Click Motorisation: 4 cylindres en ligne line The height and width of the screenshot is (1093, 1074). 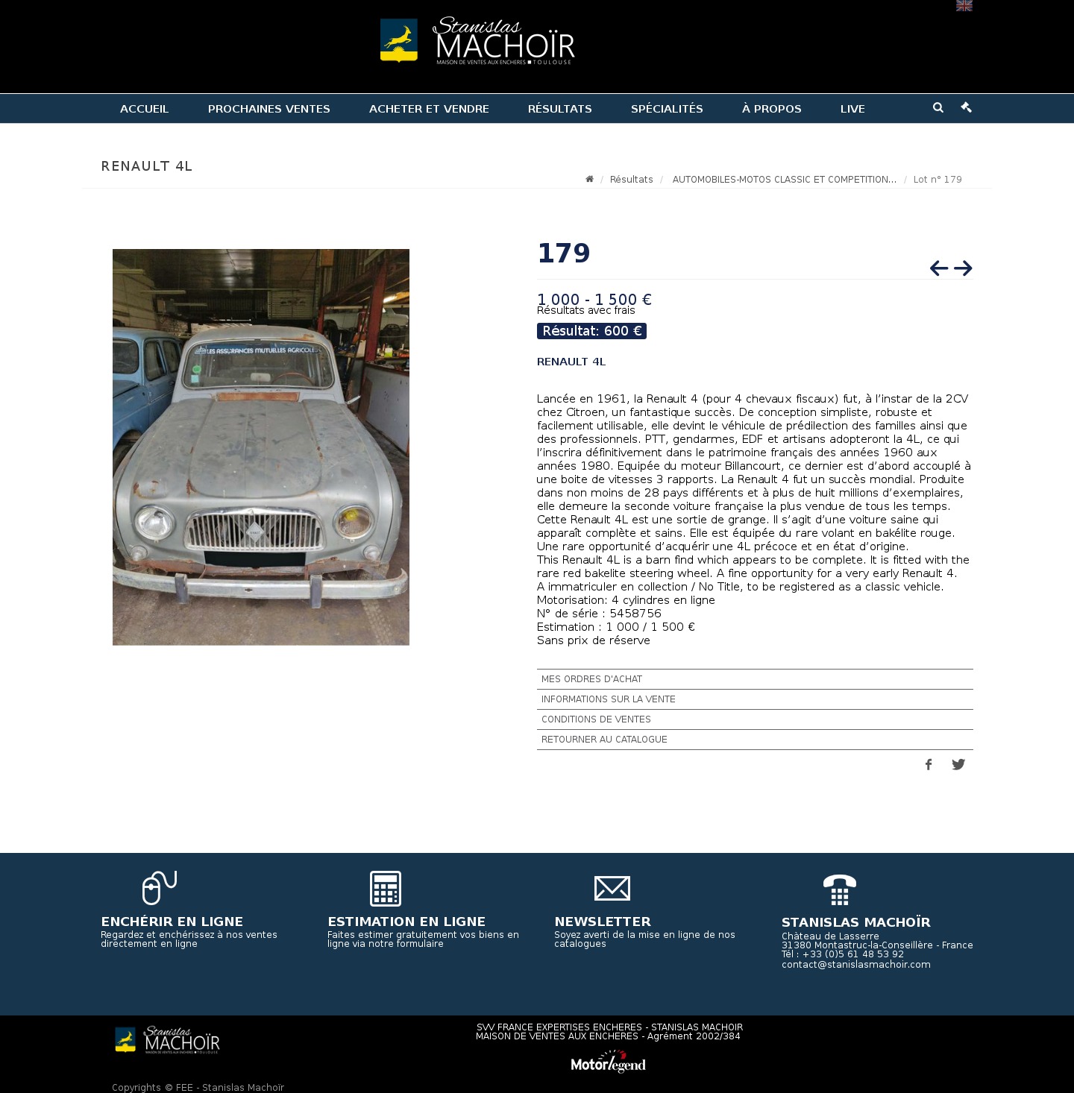626,600
